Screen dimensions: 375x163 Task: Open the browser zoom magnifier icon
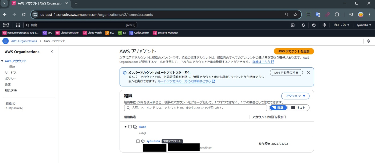pos(287,14)
